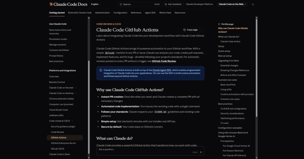304x159 pixels.
Task: Open the Resources tab
Action: tap(180, 13)
